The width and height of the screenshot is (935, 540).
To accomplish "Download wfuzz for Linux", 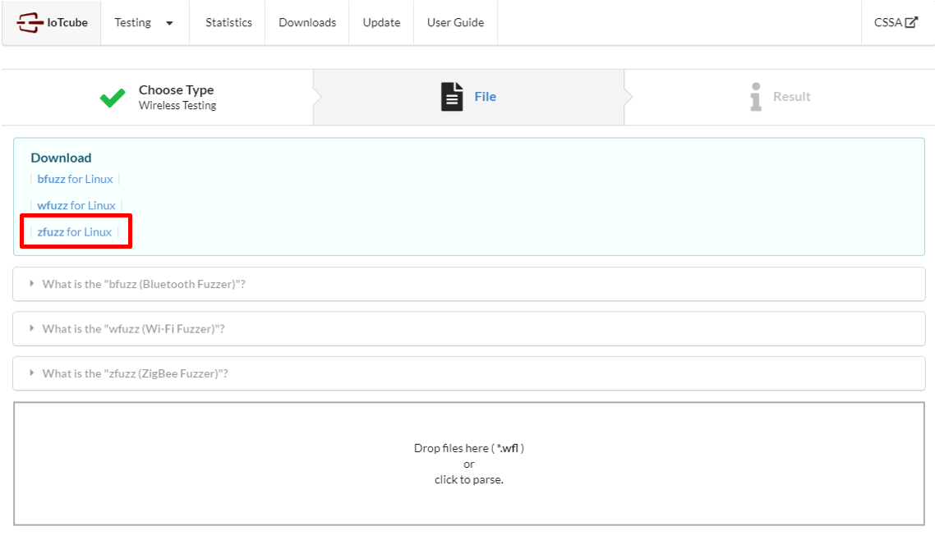I will coord(76,205).
